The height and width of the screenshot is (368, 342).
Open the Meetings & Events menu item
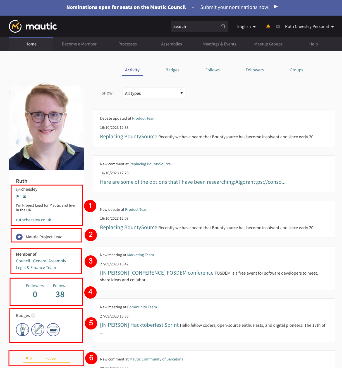click(x=219, y=44)
